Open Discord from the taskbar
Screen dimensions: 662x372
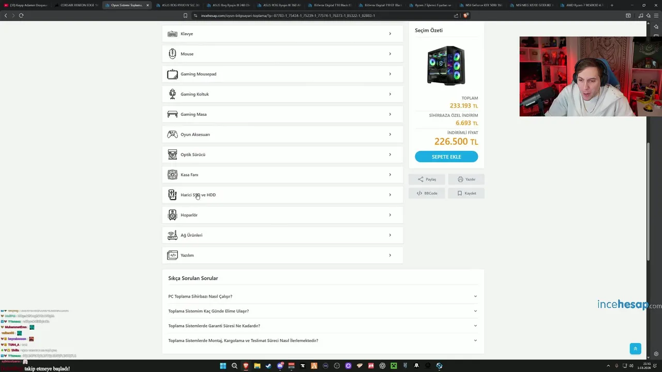280,366
